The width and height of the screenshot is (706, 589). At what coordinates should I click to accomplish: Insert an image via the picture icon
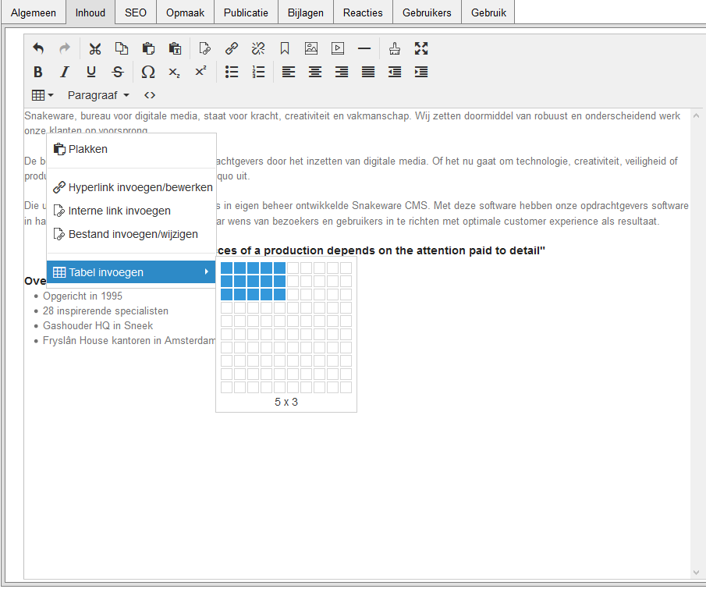pyautogui.click(x=311, y=48)
